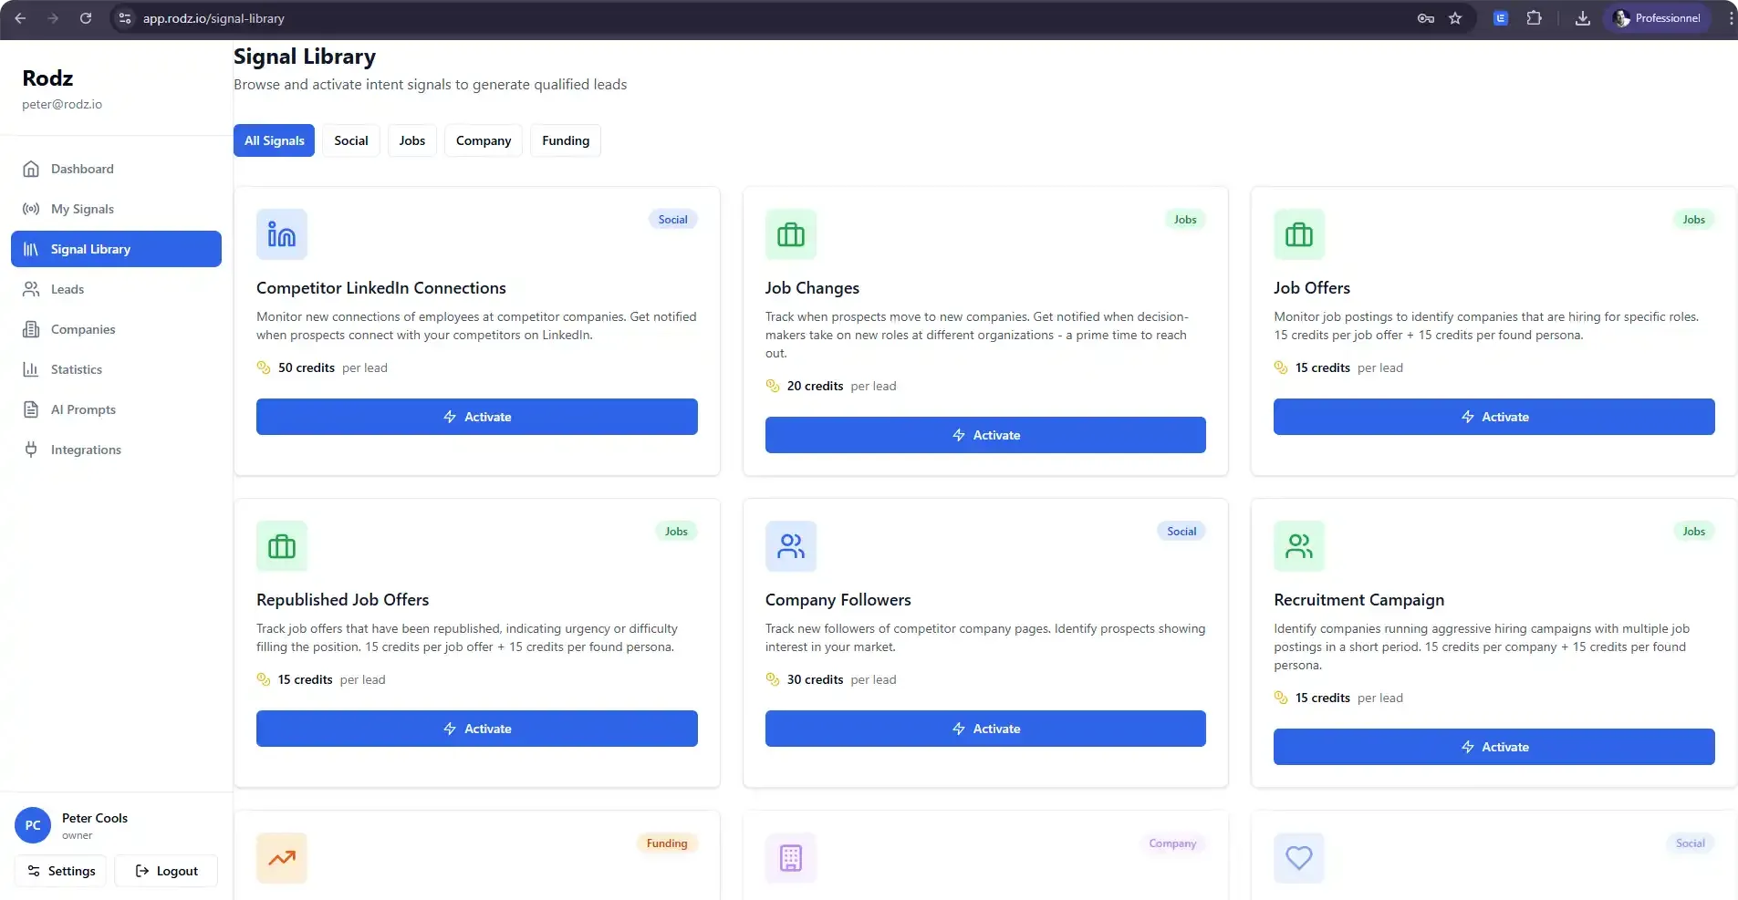Select the My Signals broadcast icon
Image resolution: width=1738 pixels, height=900 pixels.
coord(32,209)
